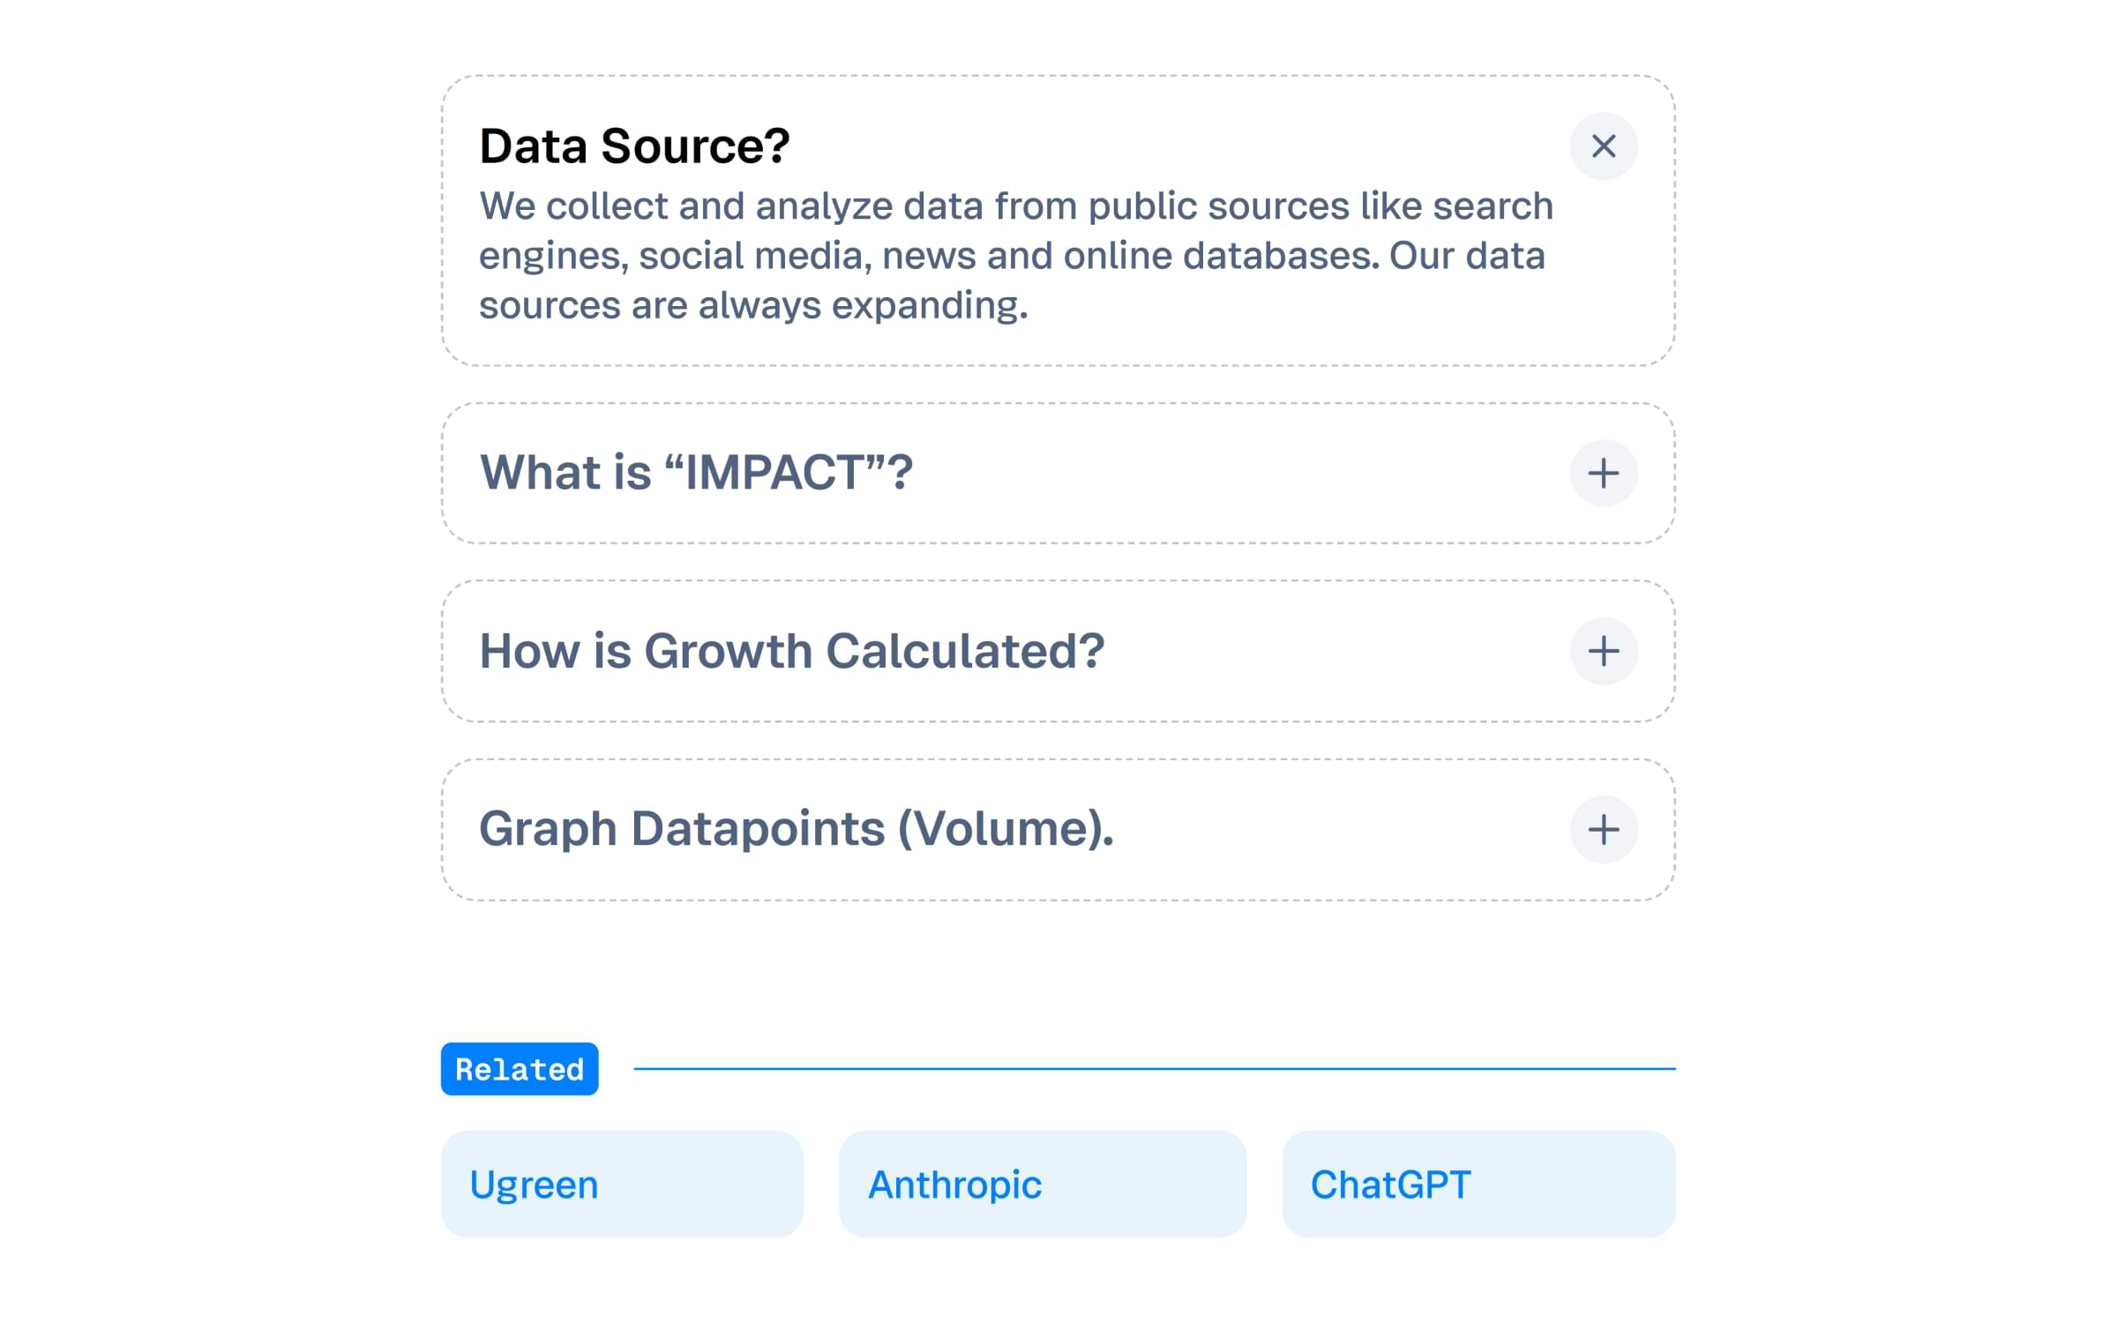Click plus icon for Growth Calculated question
Image resolution: width=2117 pixels, height=1323 pixels.
click(x=1604, y=652)
